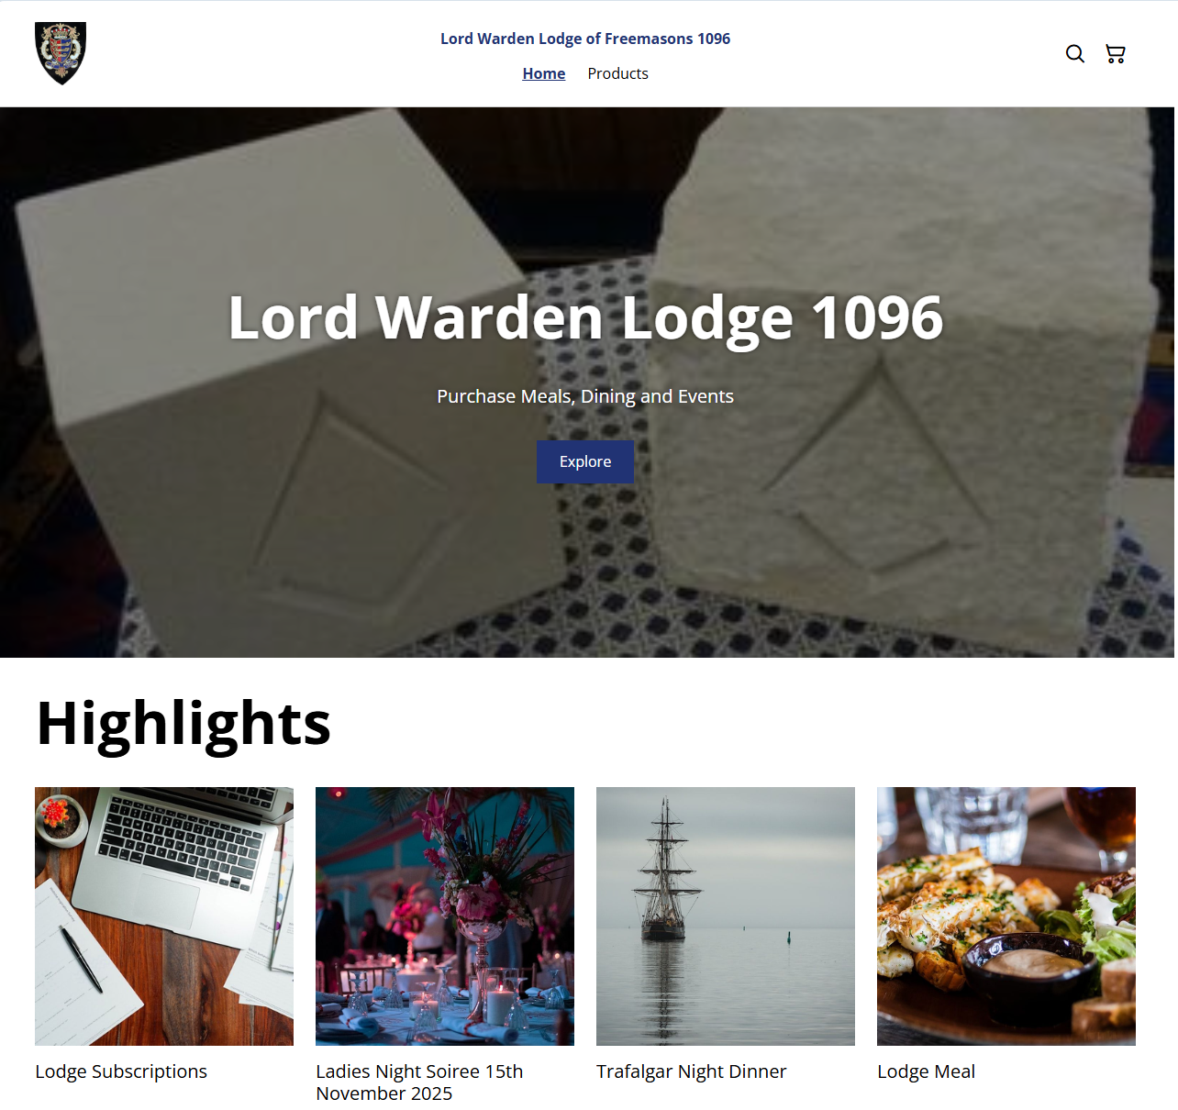Select the Lodge Meal text link
This screenshot has width=1178, height=1110.
[x=926, y=1071]
